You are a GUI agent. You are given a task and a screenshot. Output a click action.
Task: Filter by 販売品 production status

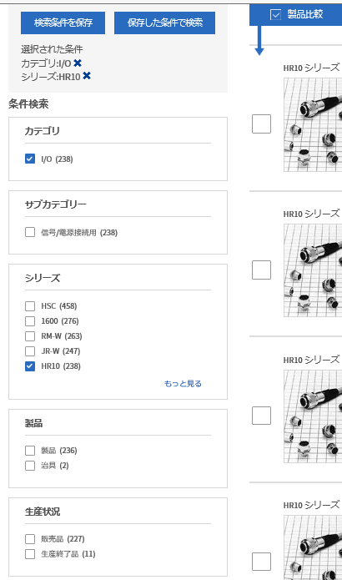30,539
